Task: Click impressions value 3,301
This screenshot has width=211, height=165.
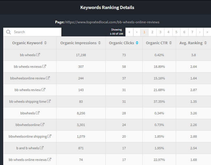Action: tap(81, 125)
